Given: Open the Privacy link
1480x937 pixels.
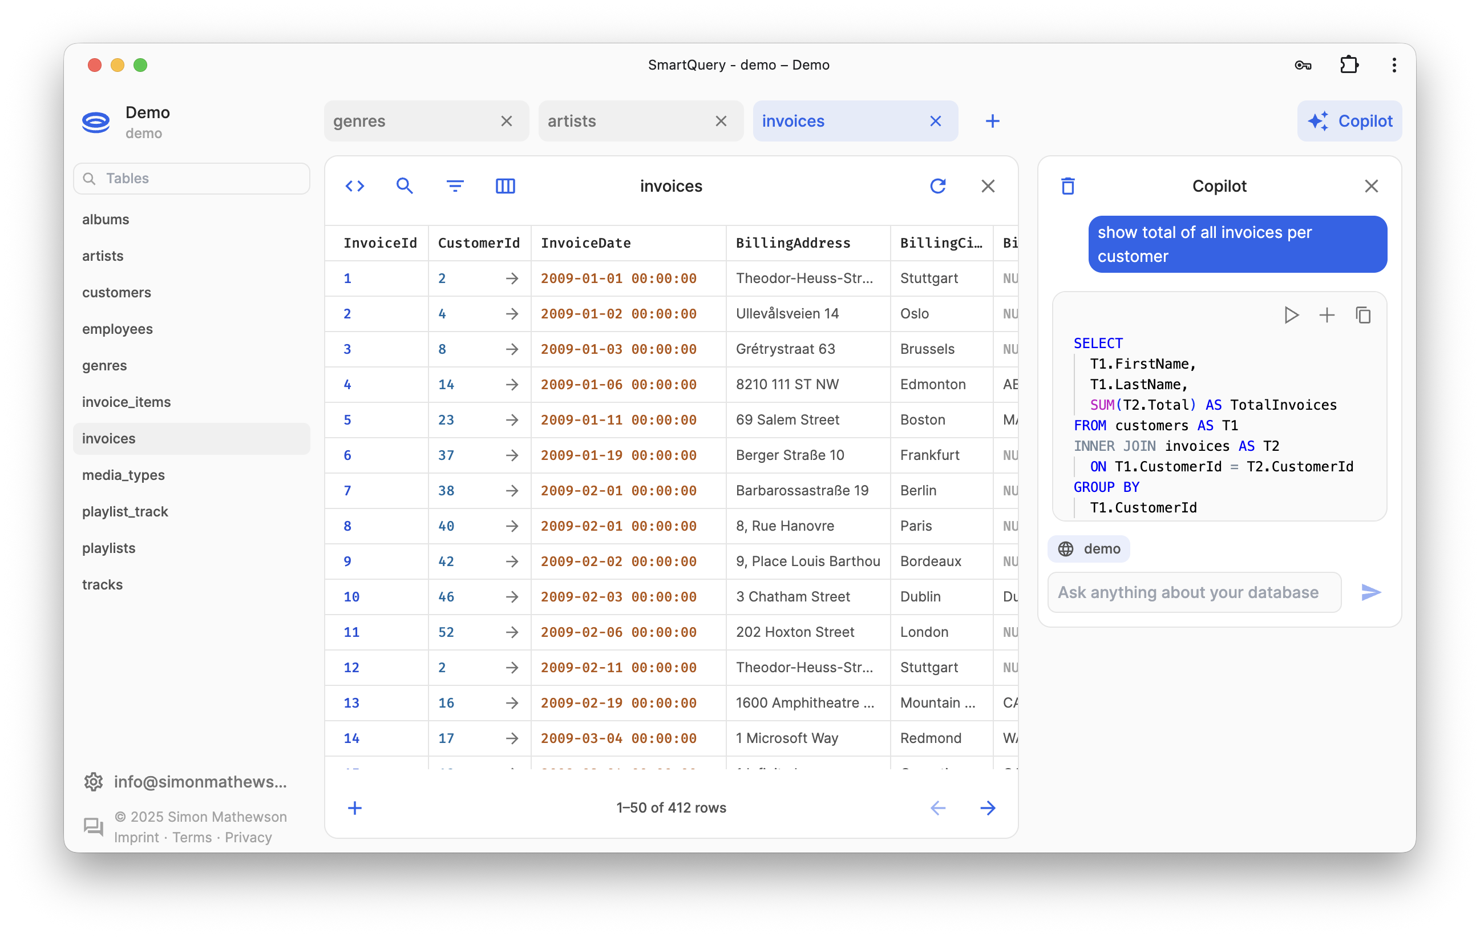Looking at the screenshot, I should click(x=248, y=837).
